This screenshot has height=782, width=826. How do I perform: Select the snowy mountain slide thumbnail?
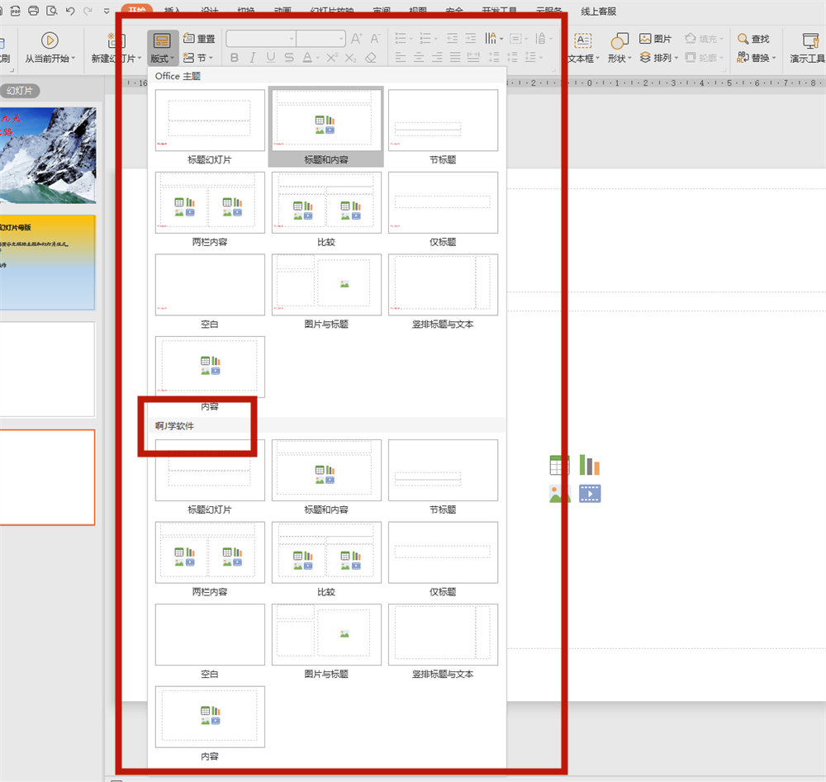(48, 155)
